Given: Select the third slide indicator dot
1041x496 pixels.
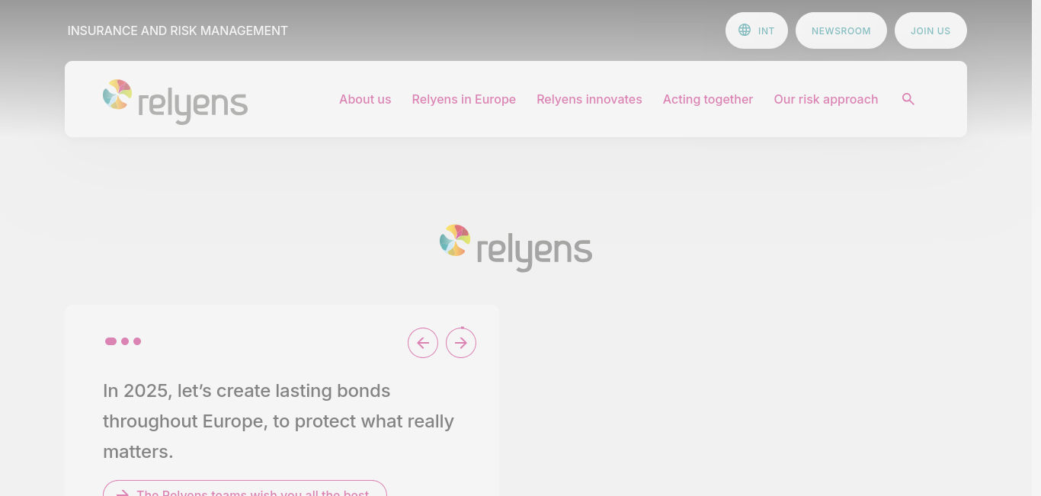Looking at the screenshot, I should coord(137,341).
